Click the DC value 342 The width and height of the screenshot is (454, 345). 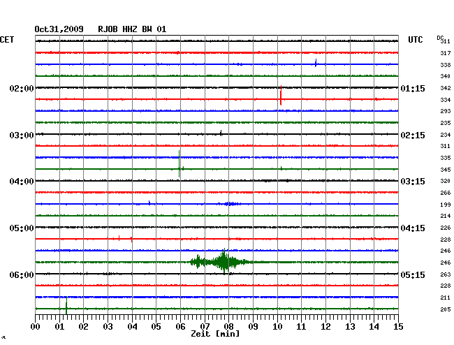(446, 88)
